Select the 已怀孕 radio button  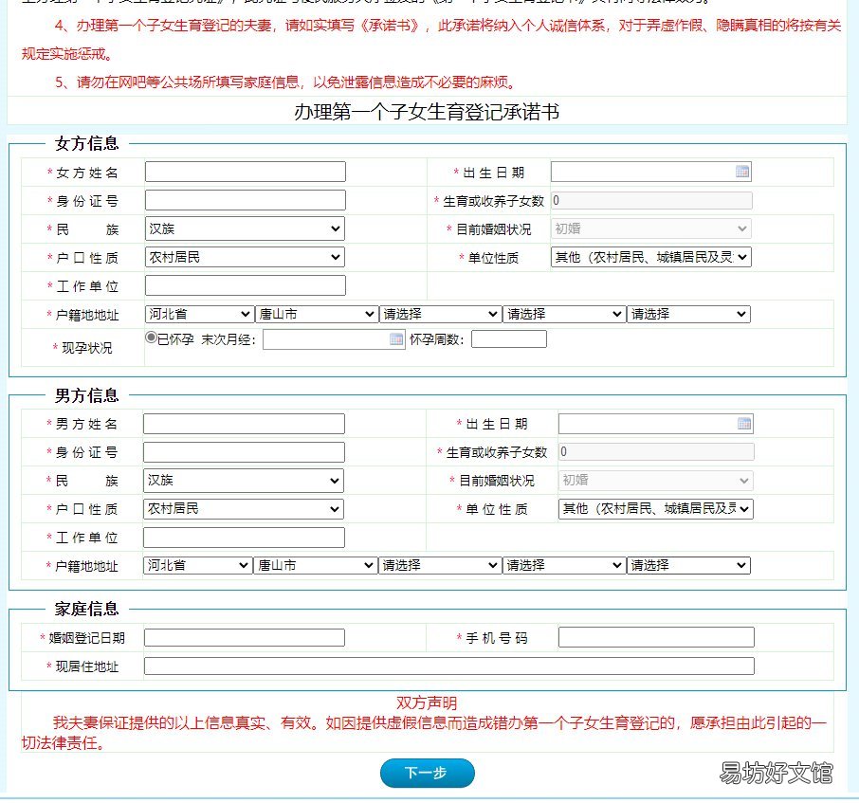pyautogui.click(x=151, y=338)
